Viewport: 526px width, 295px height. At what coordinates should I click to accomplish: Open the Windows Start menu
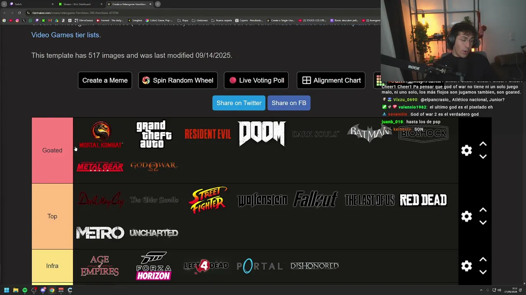7,290
